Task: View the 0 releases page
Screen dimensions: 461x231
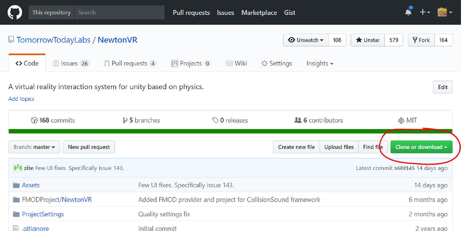Action: click(x=230, y=120)
